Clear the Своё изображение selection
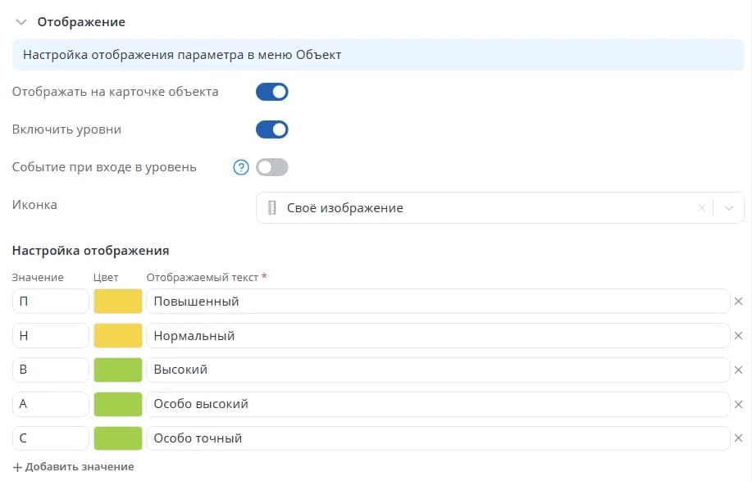 [x=701, y=208]
